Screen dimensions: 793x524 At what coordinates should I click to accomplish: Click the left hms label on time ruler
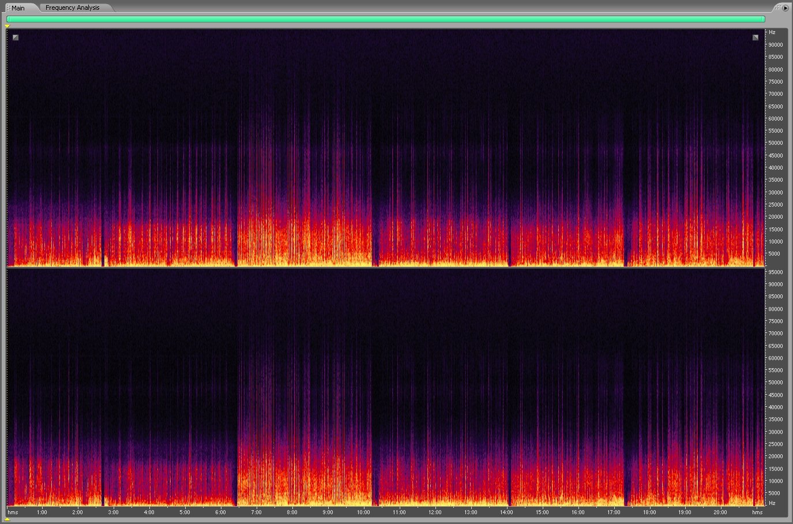click(x=13, y=512)
